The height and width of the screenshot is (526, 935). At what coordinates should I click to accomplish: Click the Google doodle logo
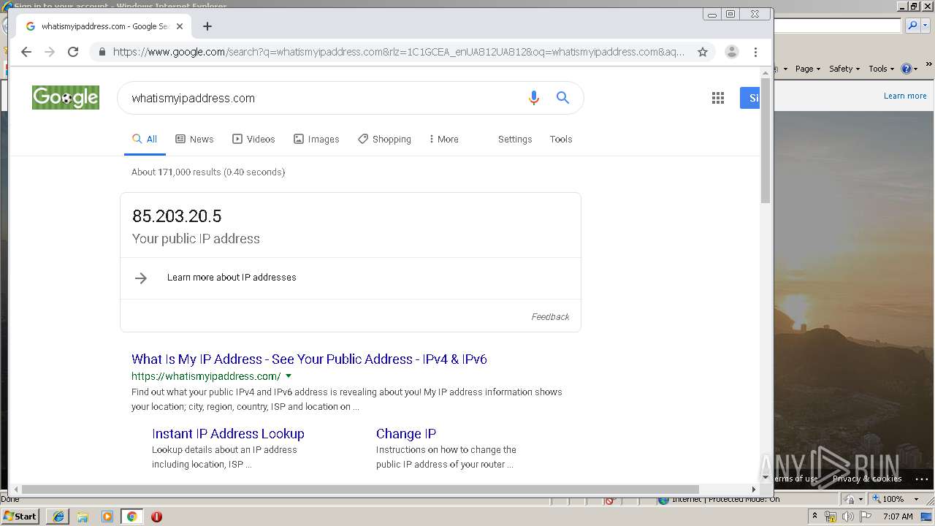[66, 97]
